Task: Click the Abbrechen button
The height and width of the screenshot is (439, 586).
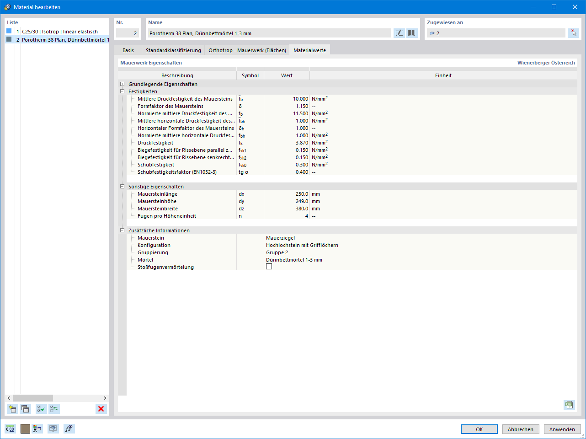Action: click(521, 429)
